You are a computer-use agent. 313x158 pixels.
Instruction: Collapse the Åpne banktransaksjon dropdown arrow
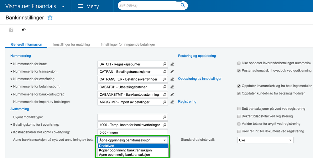(x=165, y=140)
